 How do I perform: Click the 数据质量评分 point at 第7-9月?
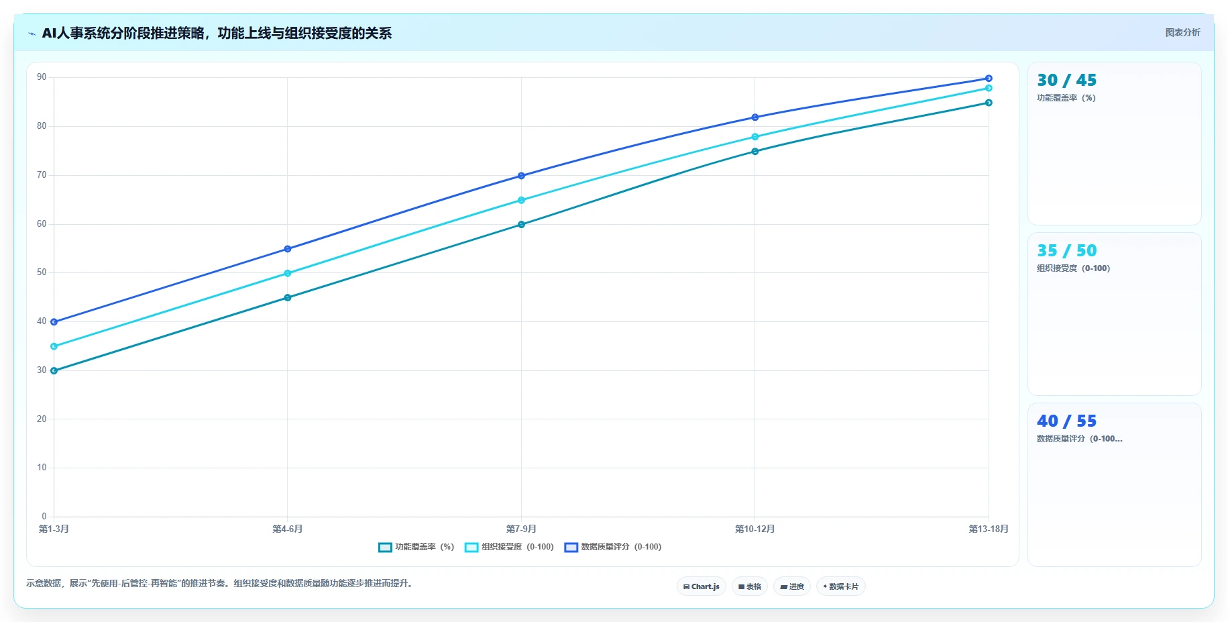pyautogui.click(x=521, y=176)
